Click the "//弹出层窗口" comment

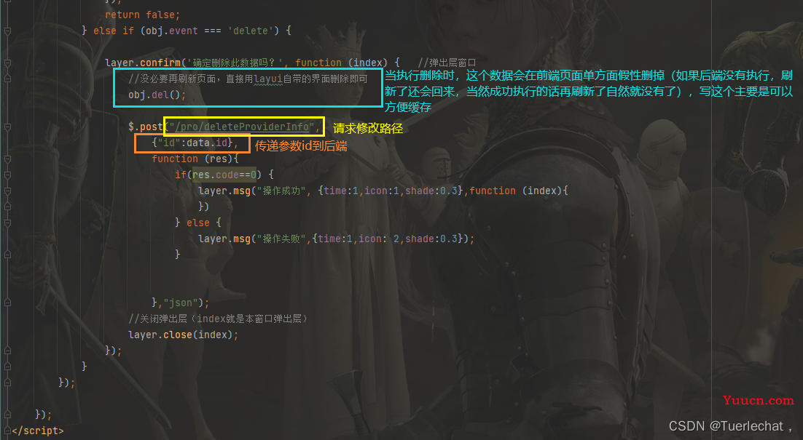tap(447, 63)
